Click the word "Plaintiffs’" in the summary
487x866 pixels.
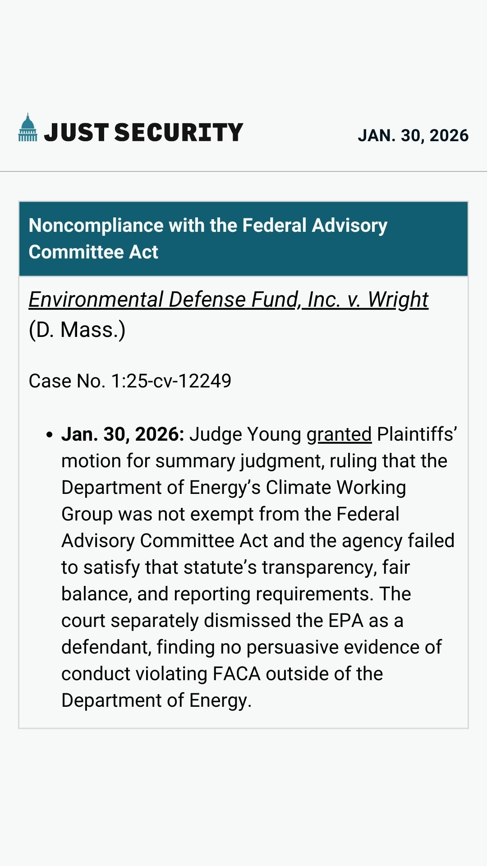click(x=417, y=434)
